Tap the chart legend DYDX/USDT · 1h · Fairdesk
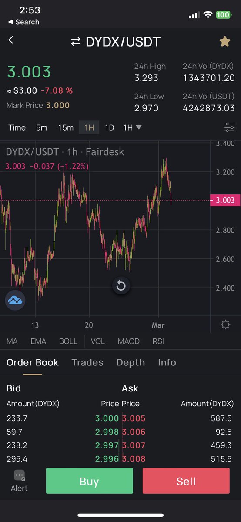This screenshot has height=522, width=241. 65,152
